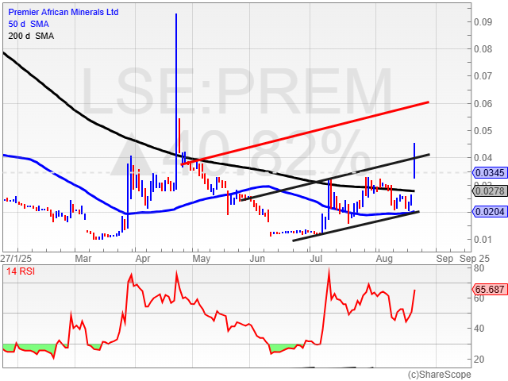Click the May month axis label
The height and width of the screenshot is (381, 508).
click(201, 259)
